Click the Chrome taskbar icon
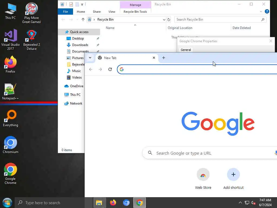 (x=140, y=203)
